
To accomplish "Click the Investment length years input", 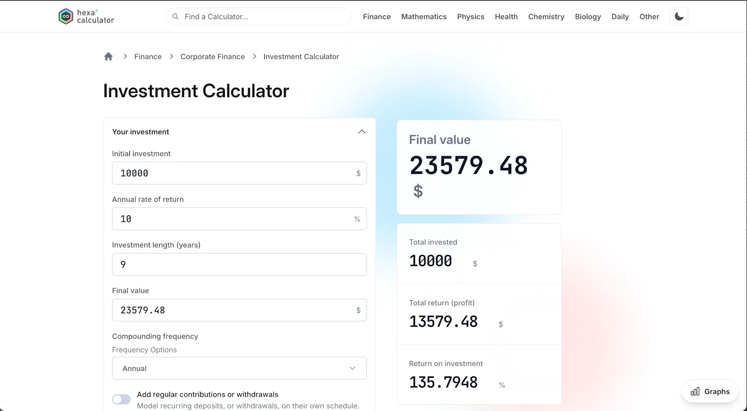I will click(x=240, y=264).
